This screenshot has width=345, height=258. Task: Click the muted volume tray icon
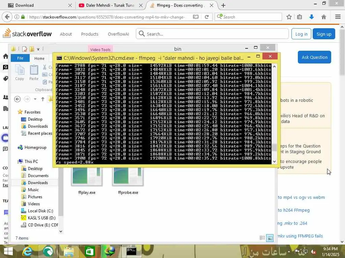pos(313,251)
